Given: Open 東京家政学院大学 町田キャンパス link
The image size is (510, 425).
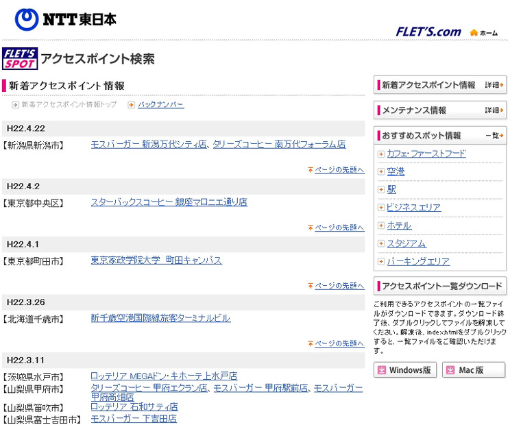Looking at the screenshot, I should point(156,260).
